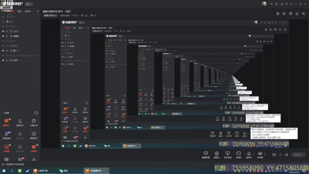Open the 弹幕助手 tool in toolbox
Image resolution: width=309 pixels, height=174 pixels.
pyautogui.click(x=6, y=122)
